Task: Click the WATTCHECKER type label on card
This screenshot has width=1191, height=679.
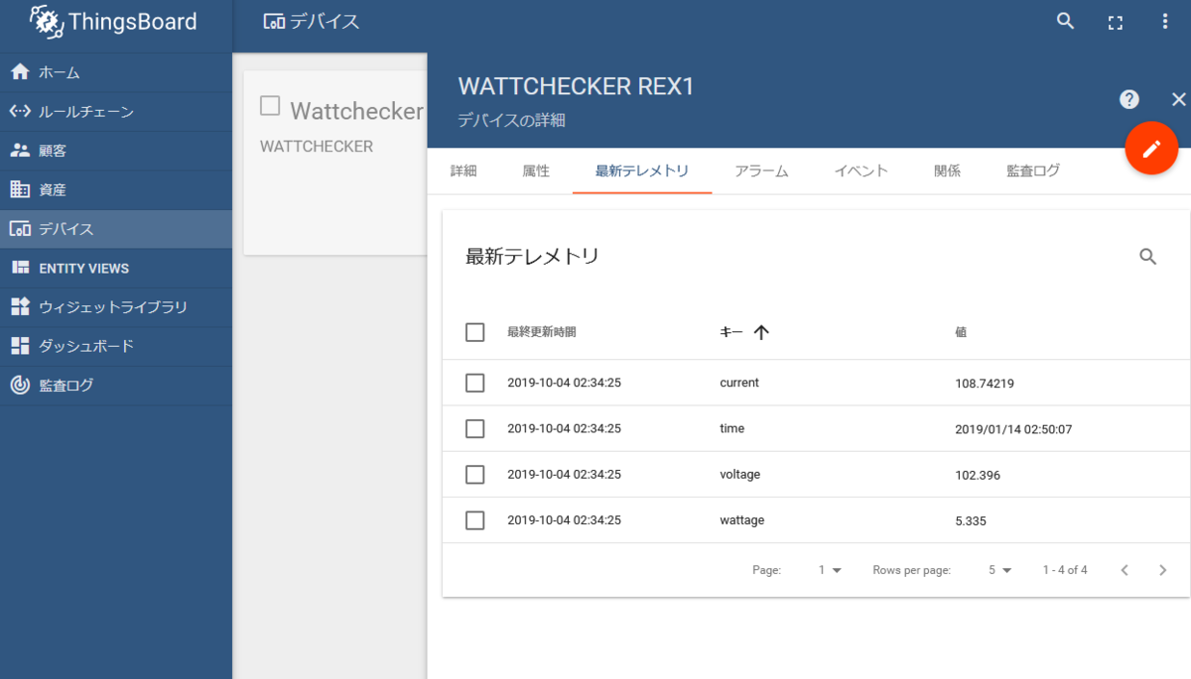Action: click(x=317, y=147)
